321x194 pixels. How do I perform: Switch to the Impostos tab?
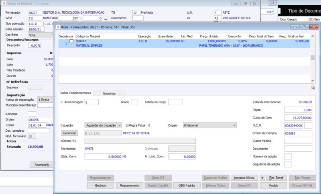pos(109,93)
